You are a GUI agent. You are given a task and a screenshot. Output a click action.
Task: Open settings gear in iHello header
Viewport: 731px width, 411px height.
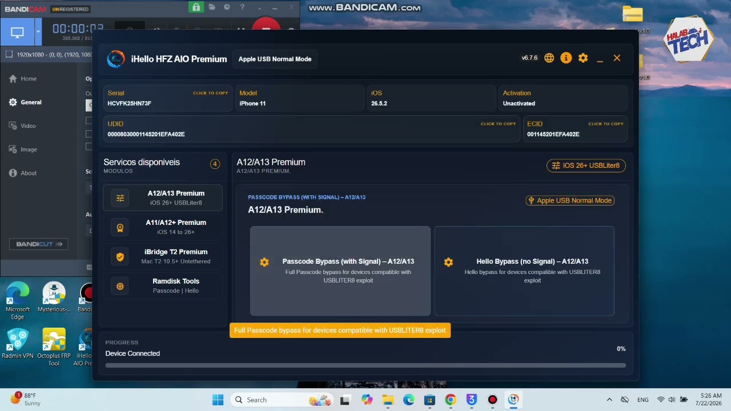tap(583, 58)
